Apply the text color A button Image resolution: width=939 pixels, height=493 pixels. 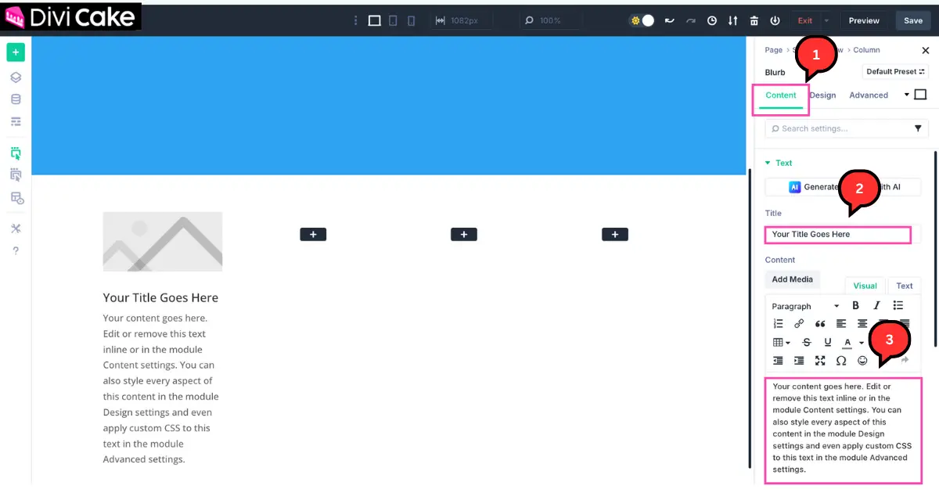tap(847, 342)
